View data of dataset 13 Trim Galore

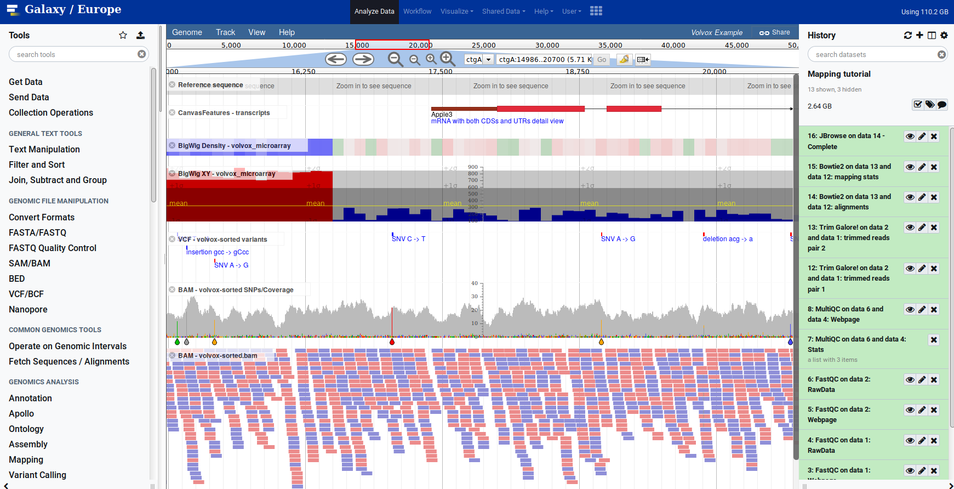click(x=910, y=228)
